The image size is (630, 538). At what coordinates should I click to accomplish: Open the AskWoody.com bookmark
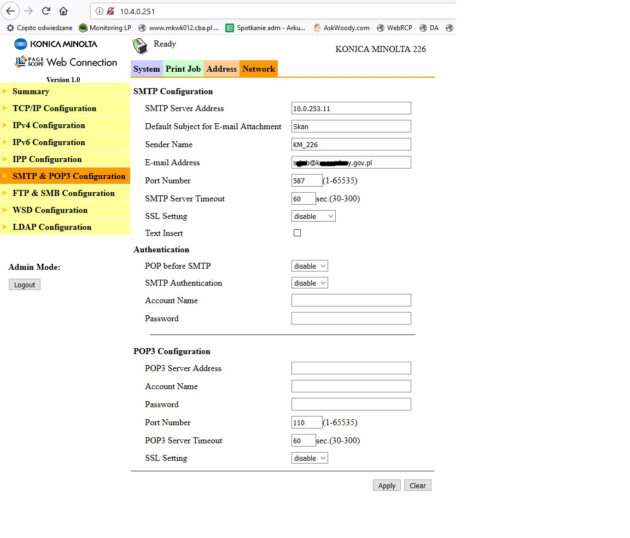click(341, 28)
